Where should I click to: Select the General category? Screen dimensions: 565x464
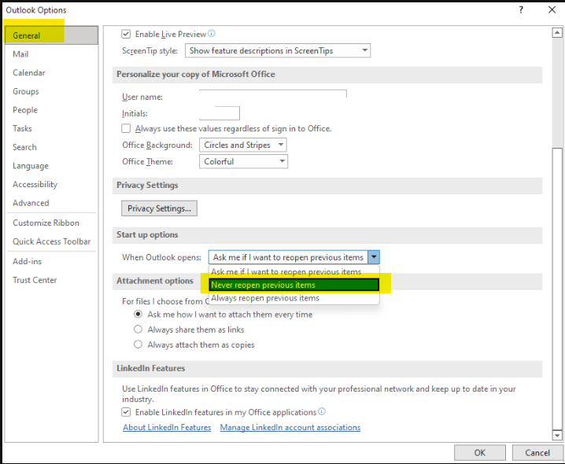pyautogui.click(x=51, y=35)
